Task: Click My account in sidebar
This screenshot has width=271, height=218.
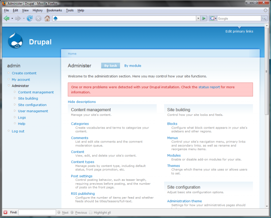Action: (x=21, y=79)
